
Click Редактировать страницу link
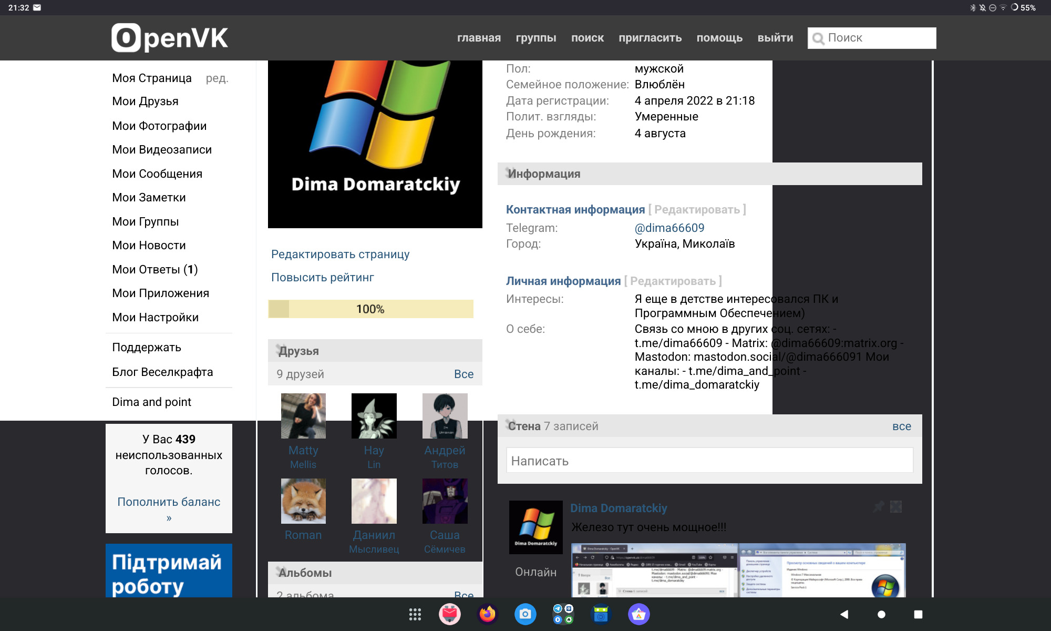[340, 255]
